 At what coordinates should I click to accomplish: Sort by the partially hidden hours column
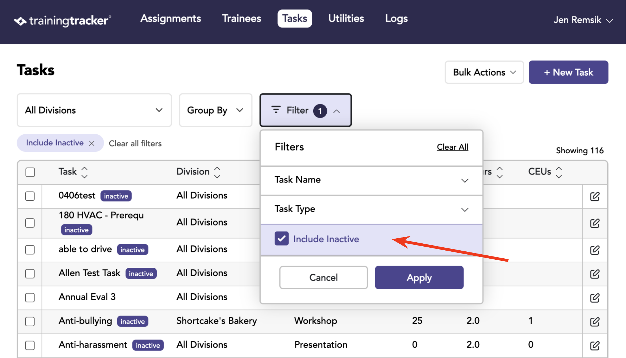(500, 172)
